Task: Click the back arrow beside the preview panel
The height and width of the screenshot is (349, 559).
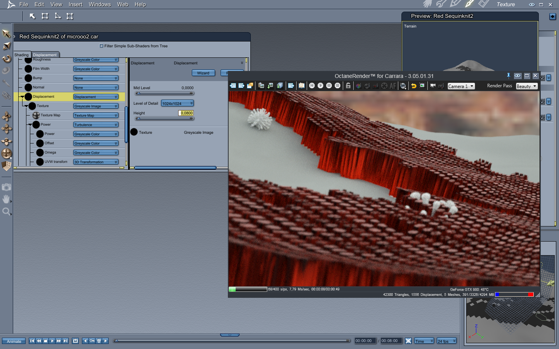Action: coord(553,16)
